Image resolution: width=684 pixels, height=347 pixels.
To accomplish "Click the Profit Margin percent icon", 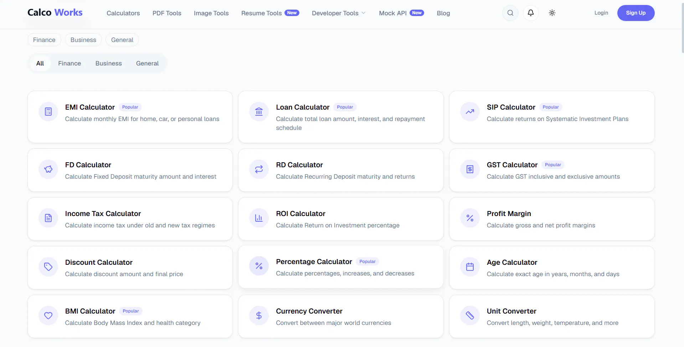I will (470, 218).
